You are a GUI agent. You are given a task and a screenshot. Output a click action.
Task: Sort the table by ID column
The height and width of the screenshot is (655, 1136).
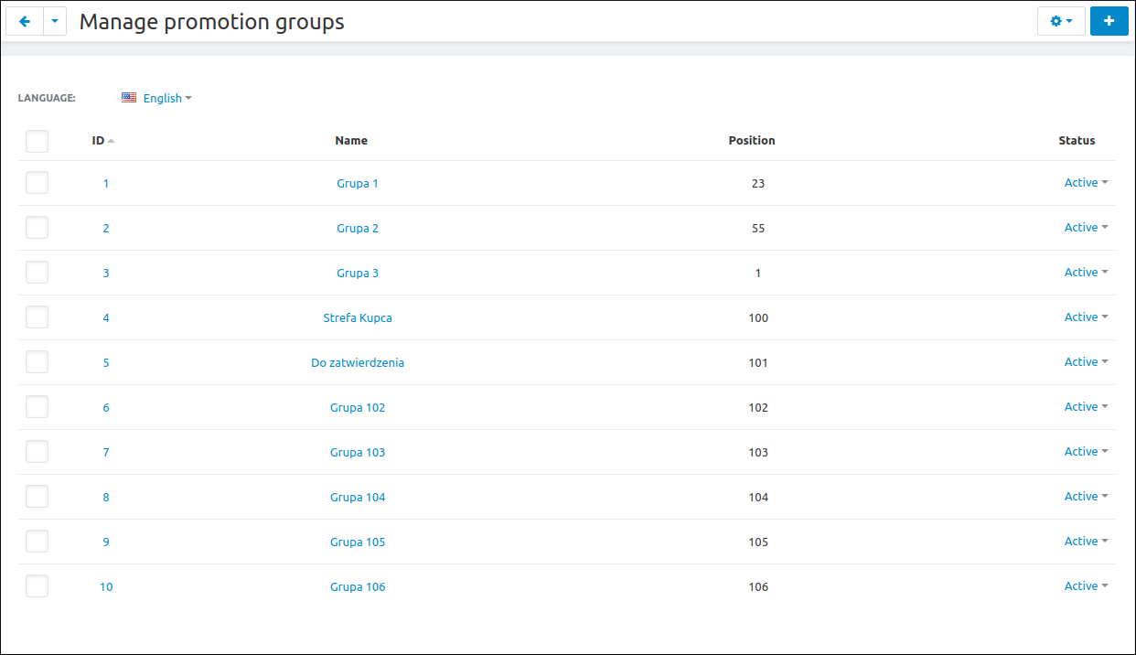[x=102, y=141]
